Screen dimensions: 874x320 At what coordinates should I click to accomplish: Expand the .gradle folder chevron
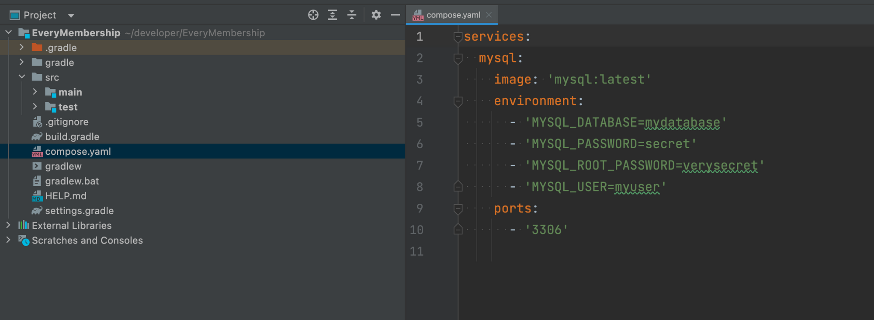21,47
